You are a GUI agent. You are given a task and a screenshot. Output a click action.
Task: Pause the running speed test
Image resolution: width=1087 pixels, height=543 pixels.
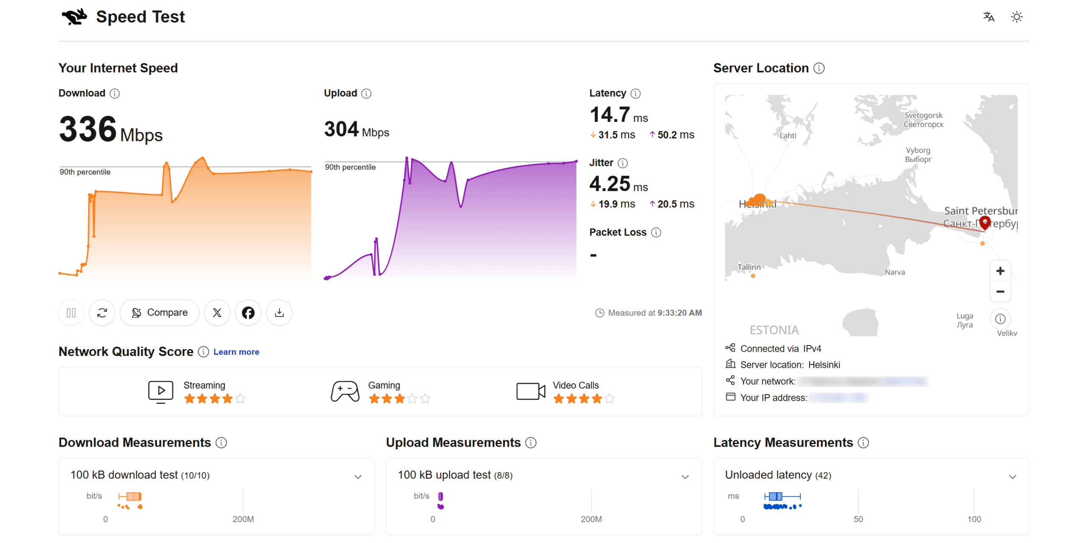71,313
